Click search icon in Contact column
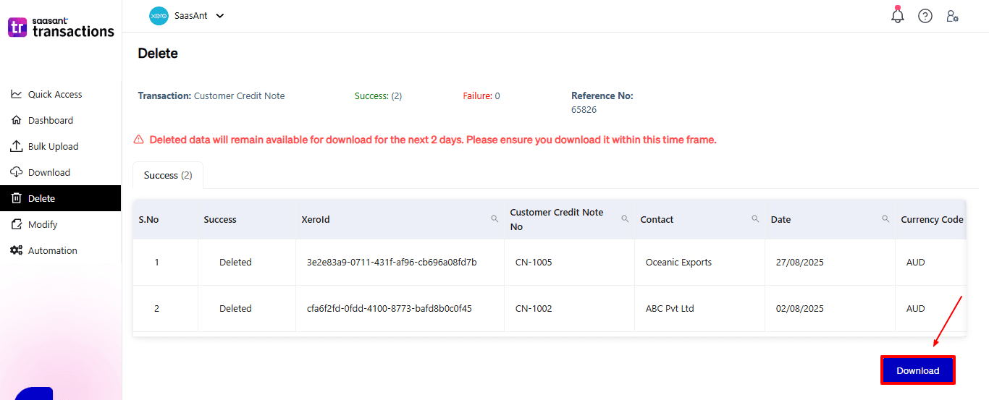The image size is (989, 400). pos(755,218)
